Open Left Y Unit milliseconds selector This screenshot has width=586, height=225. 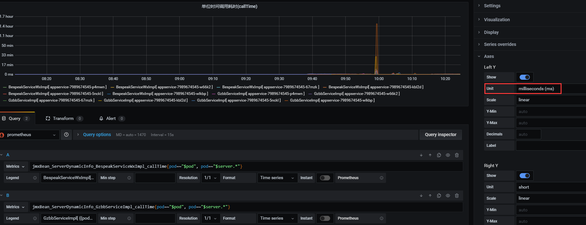click(551, 89)
